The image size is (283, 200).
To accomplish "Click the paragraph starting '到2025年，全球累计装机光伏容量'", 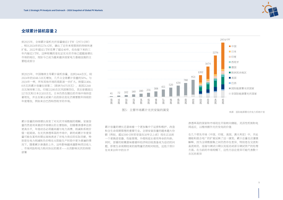I will tap(57, 52).
